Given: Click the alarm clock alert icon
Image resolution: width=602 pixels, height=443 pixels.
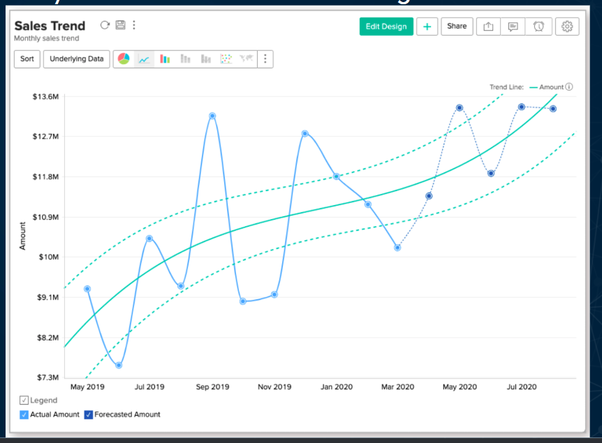Looking at the screenshot, I should coord(538,27).
